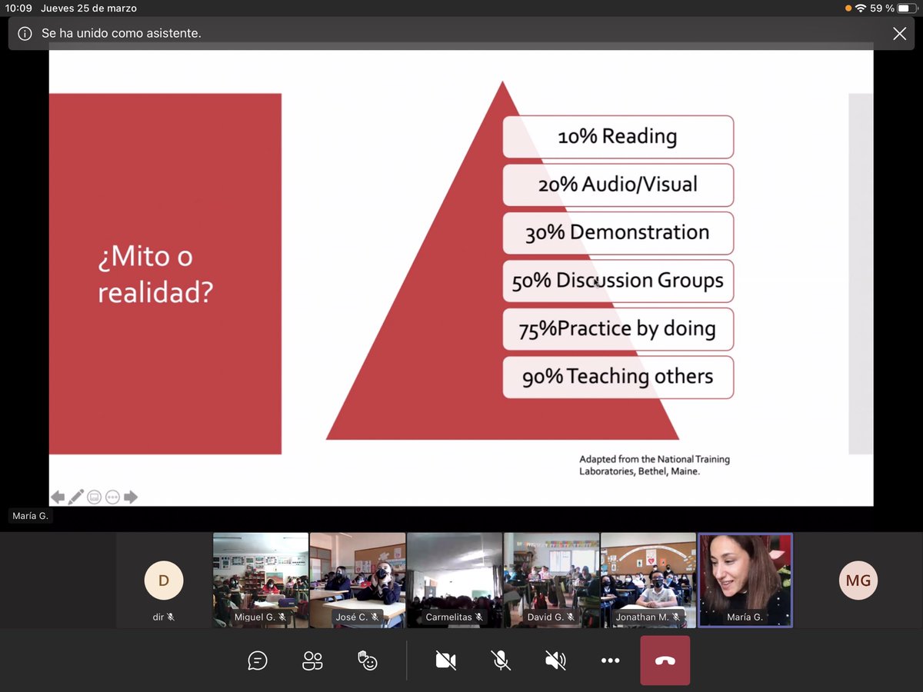This screenshot has height=692, width=923.
Task: Click the '50% Discussion Groups' box
Action: (618, 281)
